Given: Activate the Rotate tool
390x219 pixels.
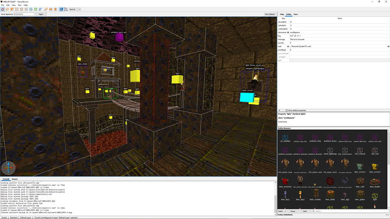Looking at the screenshot, I should [x=31, y=9].
